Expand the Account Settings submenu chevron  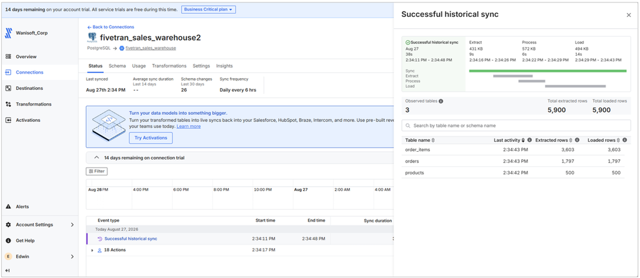pos(72,224)
